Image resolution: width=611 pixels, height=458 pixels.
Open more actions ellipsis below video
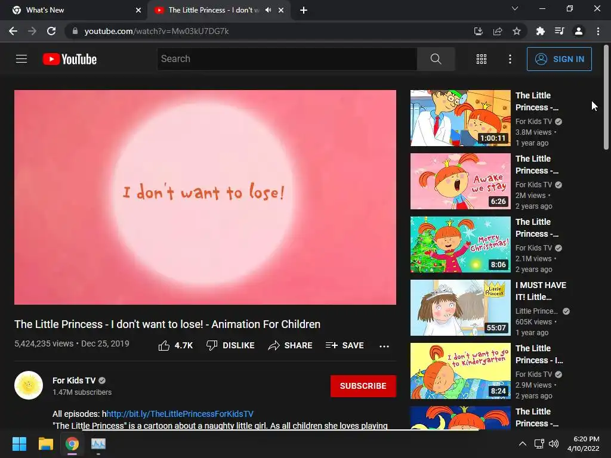pos(384,346)
